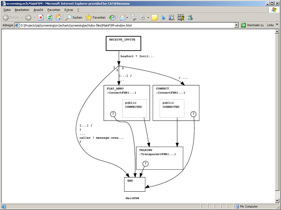
Task: Click the RECEIVE_INVITE state box
Action: pyautogui.click(x=123, y=43)
